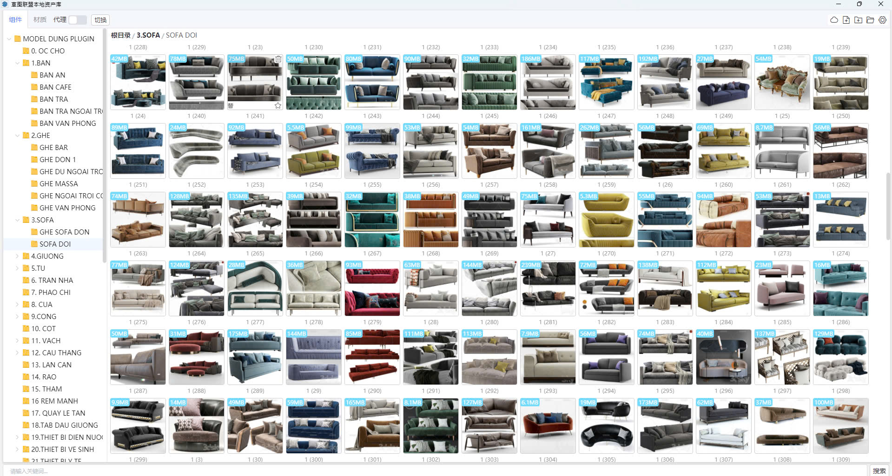Collapse the 3.SOFA folder tree
The height and width of the screenshot is (476, 892).
(x=18, y=220)
